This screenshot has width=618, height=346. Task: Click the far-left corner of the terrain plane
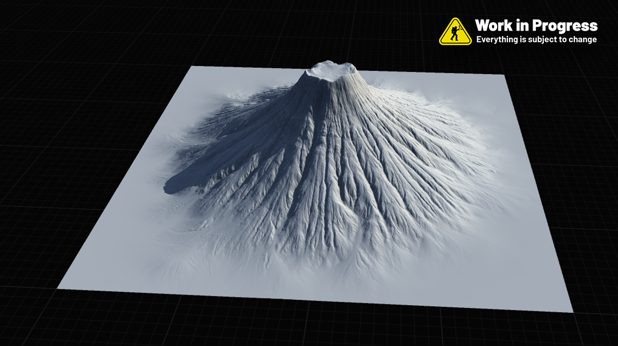pyautogui.click(x=193, y=68)
